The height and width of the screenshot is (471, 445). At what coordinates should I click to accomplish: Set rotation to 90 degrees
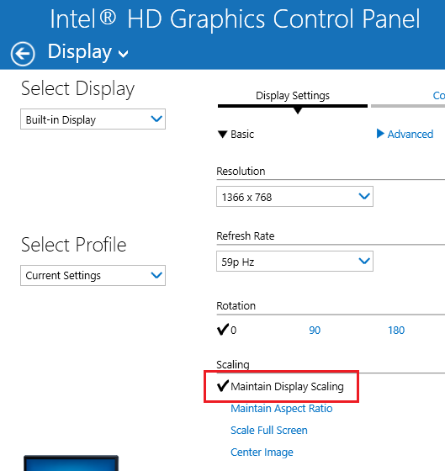point(315,330)
